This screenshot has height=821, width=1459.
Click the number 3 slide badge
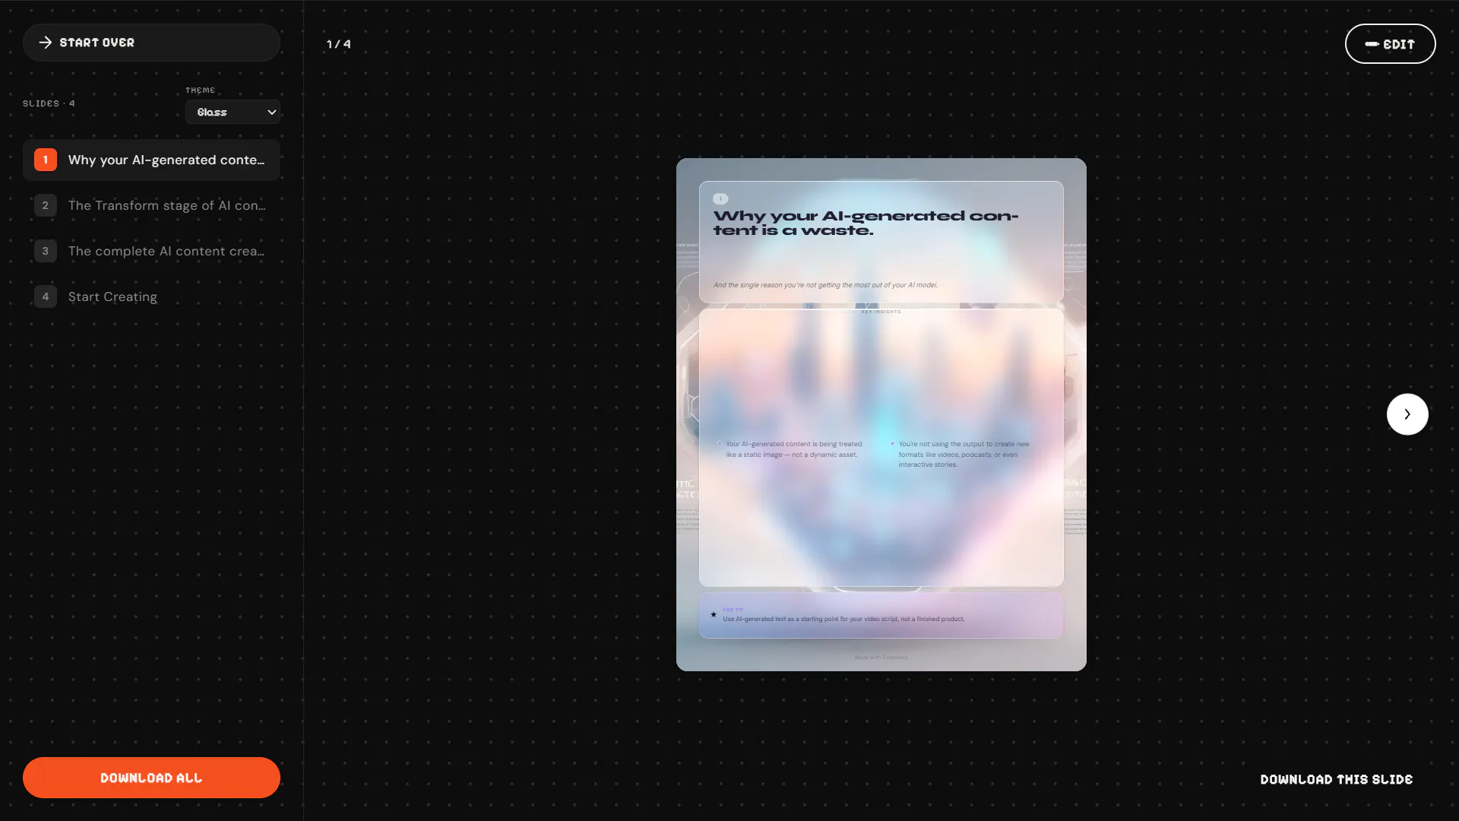click(46, 251)
